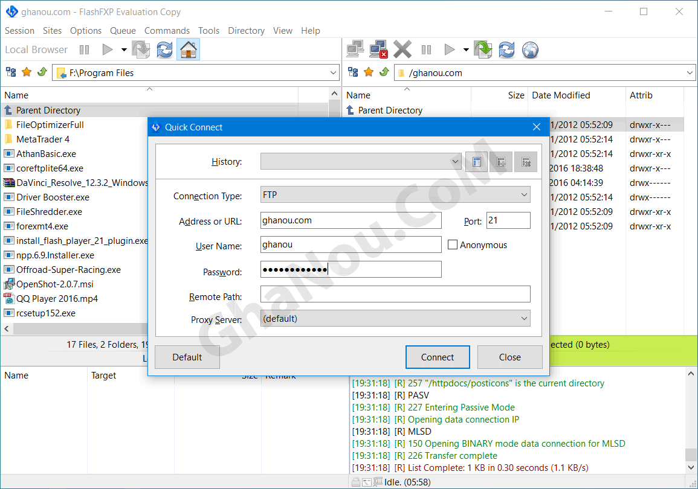The height and width of the screenshot is (489, 698).
Task: Open the Commands menu
Action: click(x=167, y=31)
